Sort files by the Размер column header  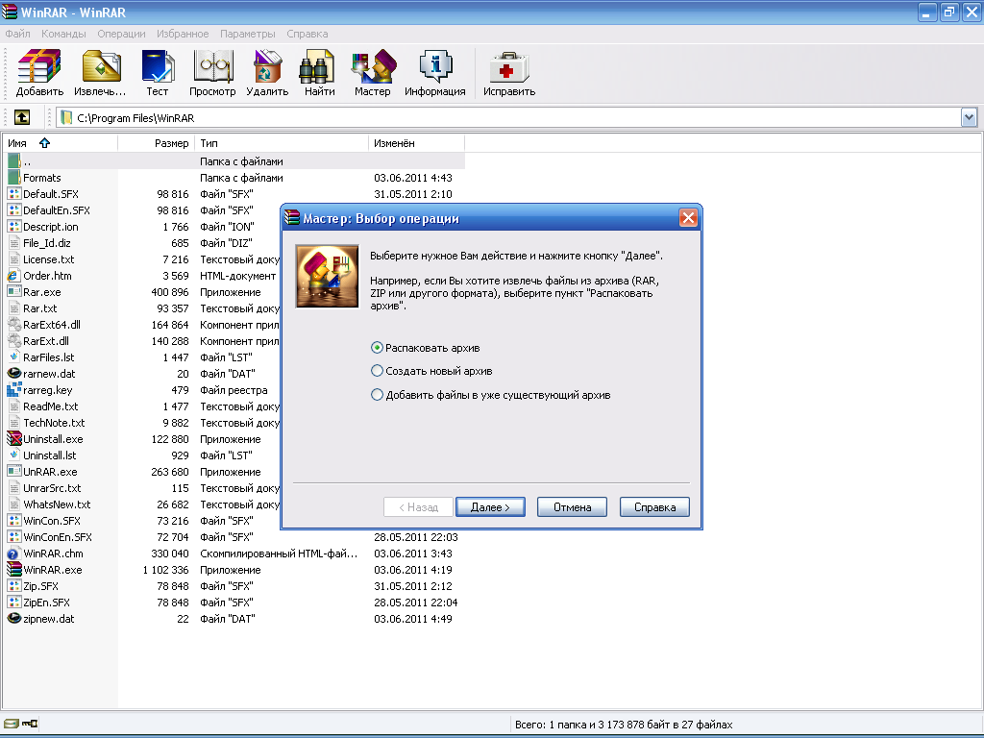[171, 143]
